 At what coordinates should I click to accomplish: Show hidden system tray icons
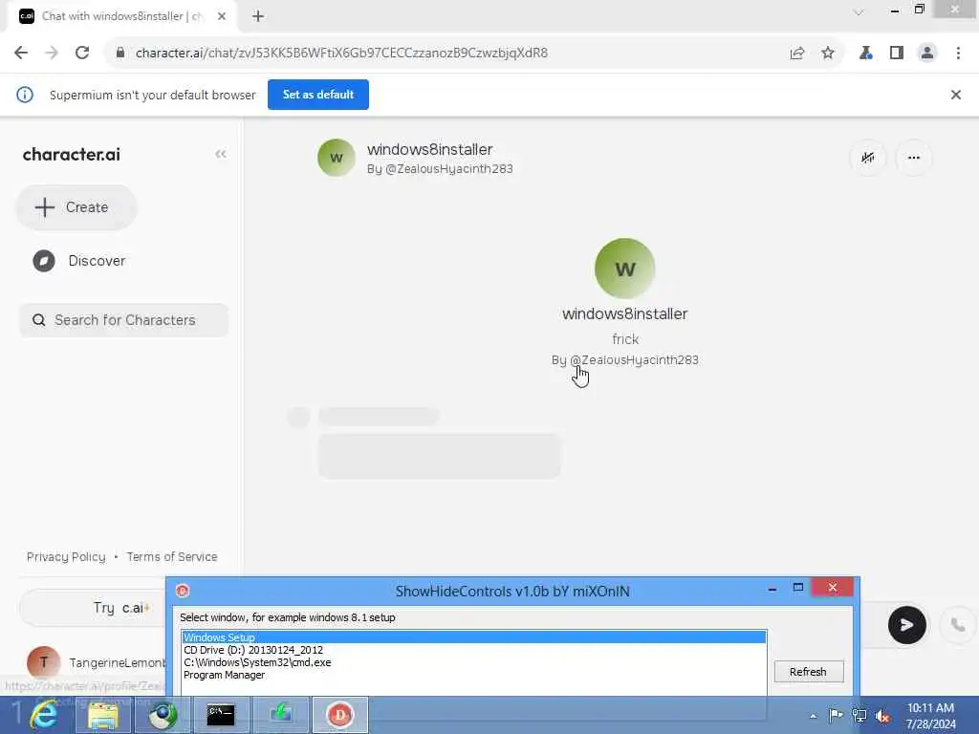coord(813,716)
